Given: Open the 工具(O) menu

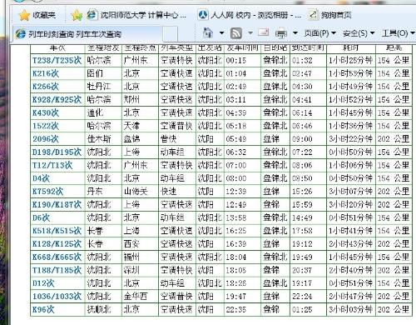Looking at the screenshot, I should pos(398,33).
